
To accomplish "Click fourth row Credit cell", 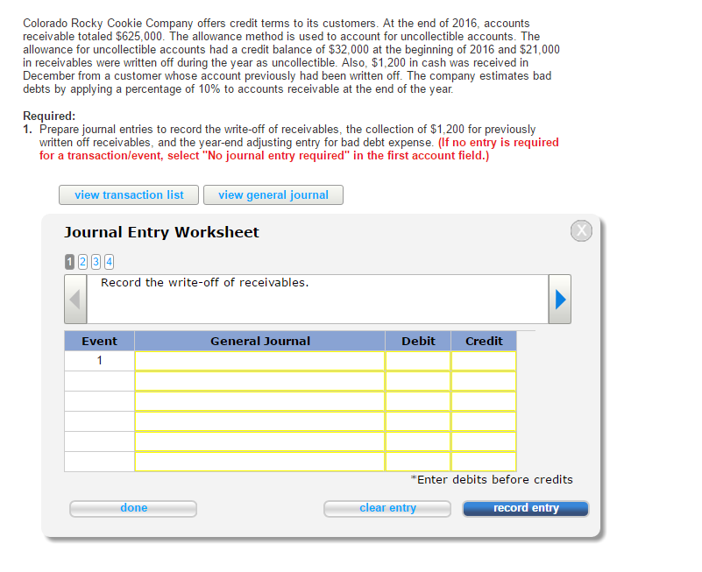I will [x=484, y=421].
